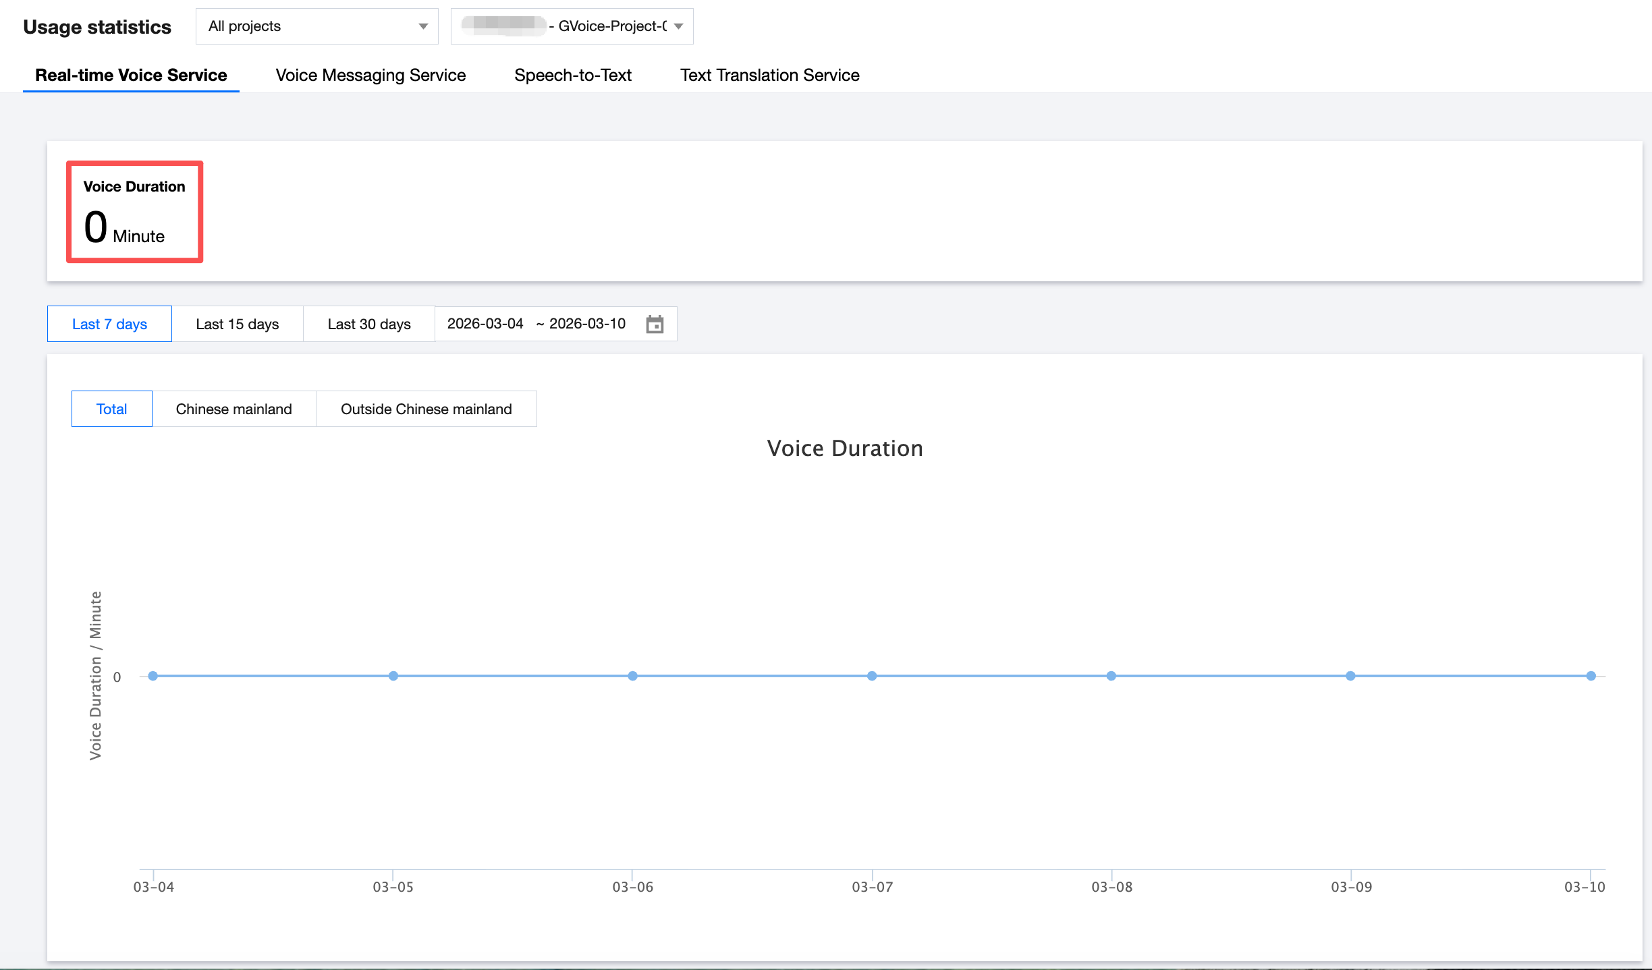Click the end date 2026-03-10 field

(x=587, y=324)
